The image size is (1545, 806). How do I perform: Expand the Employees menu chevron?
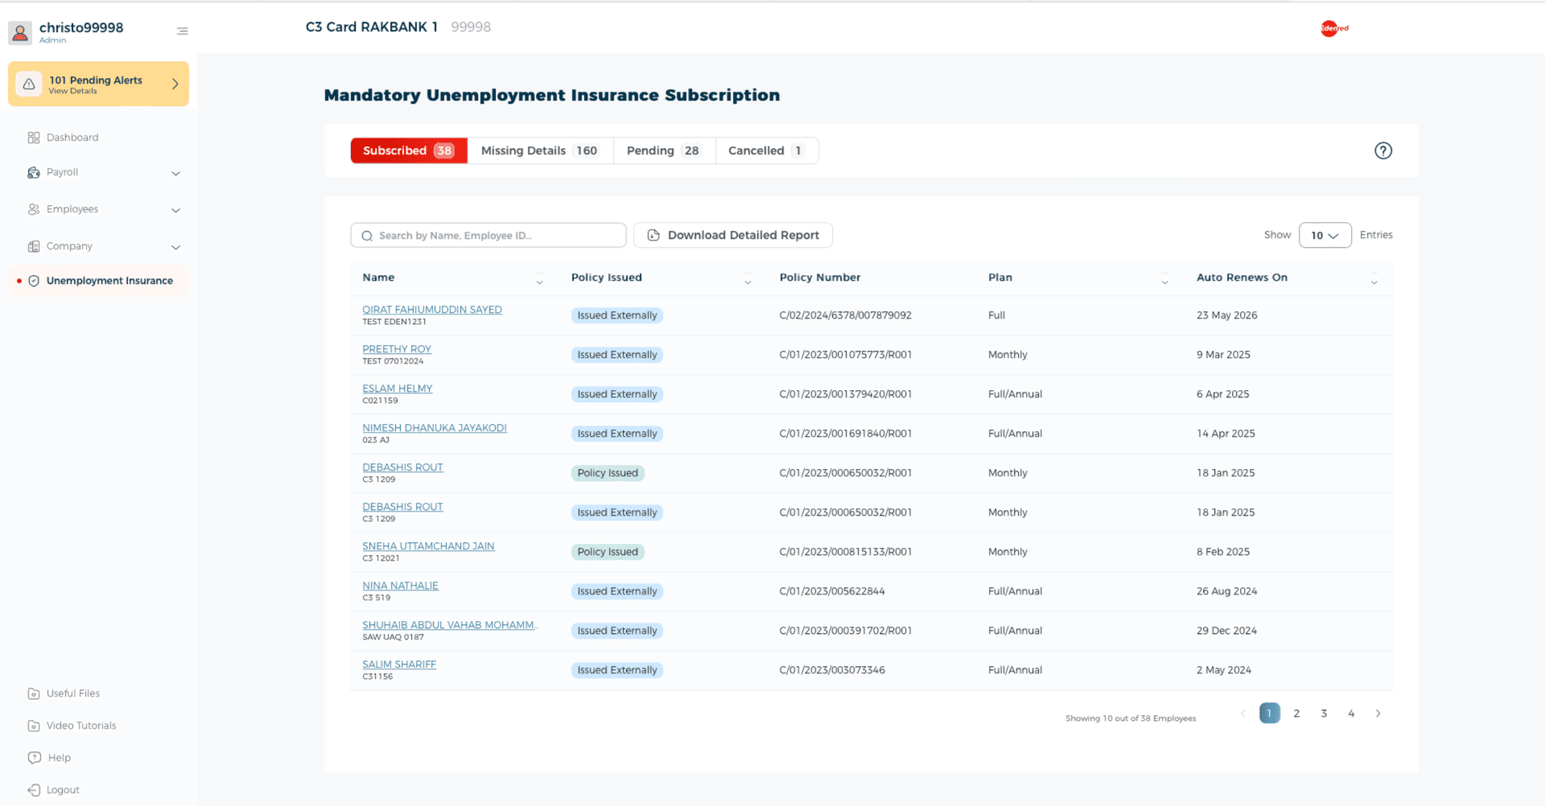click(175, 210)
